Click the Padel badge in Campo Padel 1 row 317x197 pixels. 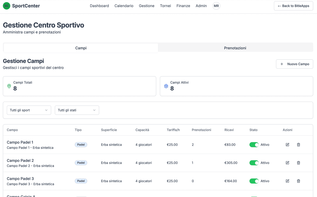(x=81, y=145)
